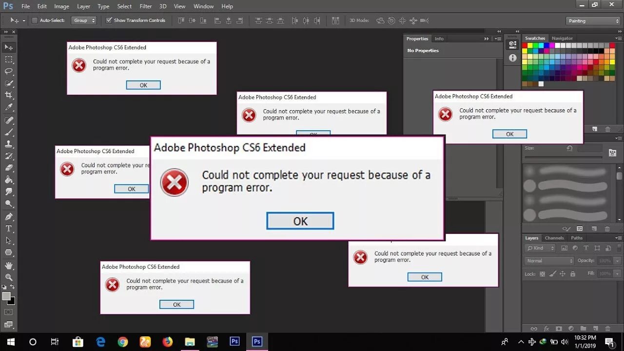The image size is (624, 351).
Task: Click OK in top-left error dialog
Action: pos(143,85)
